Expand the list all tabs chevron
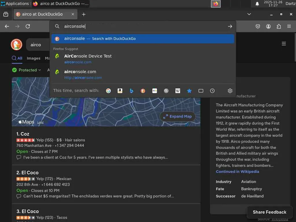 point(249,14)
